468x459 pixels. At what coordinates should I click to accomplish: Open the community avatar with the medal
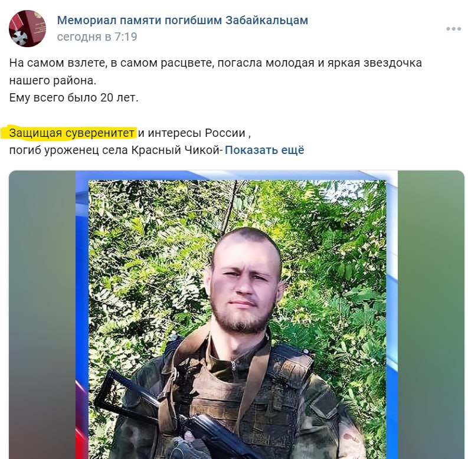click(x=28, y=29)
